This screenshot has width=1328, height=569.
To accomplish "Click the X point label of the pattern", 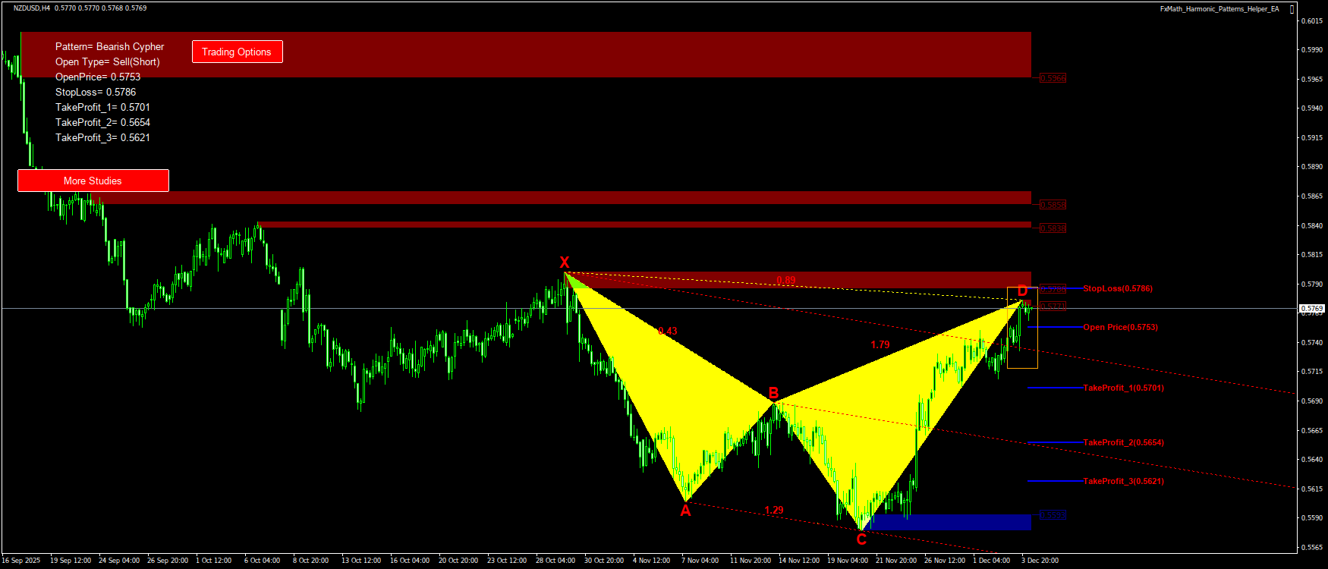I will coord(565,262).
